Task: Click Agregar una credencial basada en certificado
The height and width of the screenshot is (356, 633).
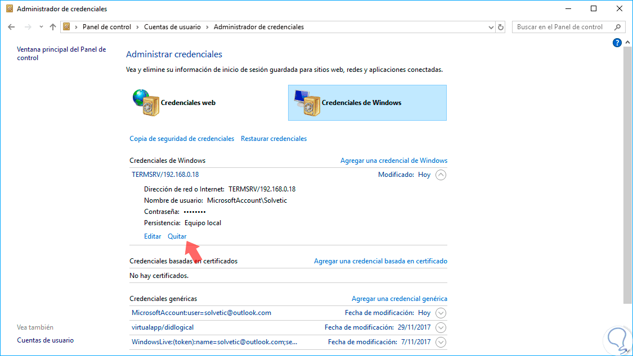Action: tap(380, 261)
